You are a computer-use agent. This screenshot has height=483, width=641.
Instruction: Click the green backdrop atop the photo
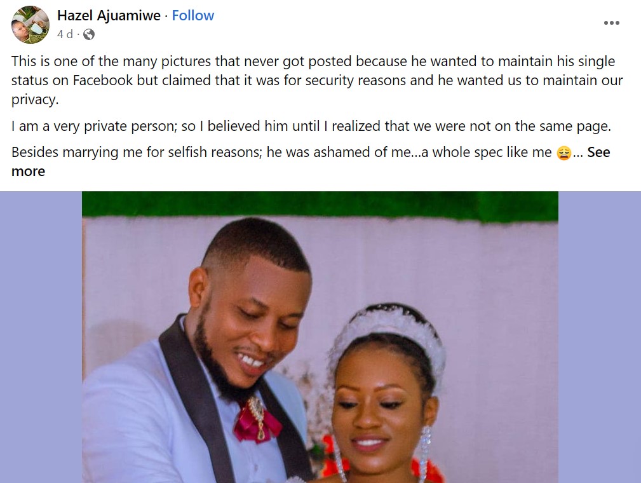[320, 206]
